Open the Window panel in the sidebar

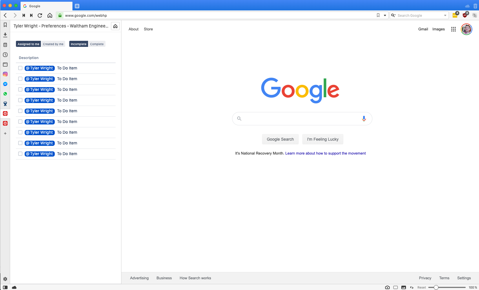click(x=5, y=65)
